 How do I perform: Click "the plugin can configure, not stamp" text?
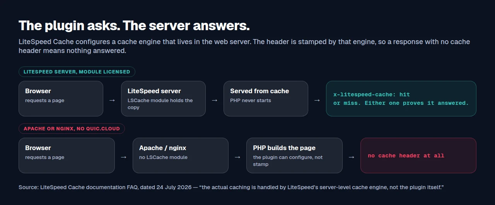[x=288, y=161]
